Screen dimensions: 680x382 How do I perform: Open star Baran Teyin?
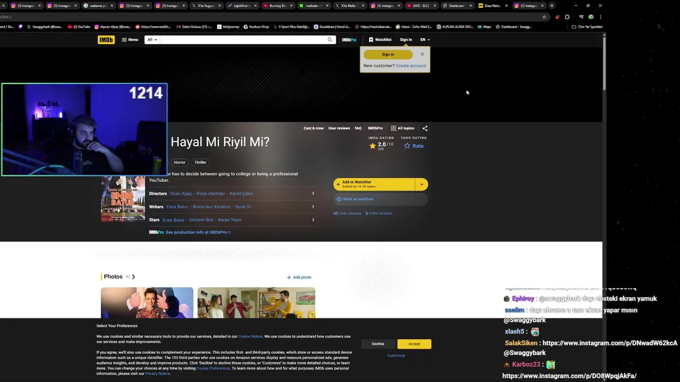click(229, 220)
